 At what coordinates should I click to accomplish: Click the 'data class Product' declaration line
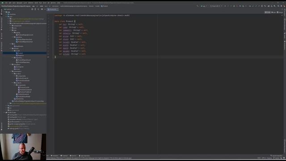point(65,21)
